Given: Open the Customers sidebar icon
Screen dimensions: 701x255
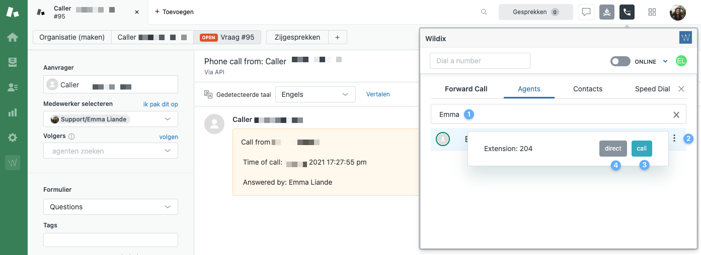Looking at the screenshot, I should [13, 87].
